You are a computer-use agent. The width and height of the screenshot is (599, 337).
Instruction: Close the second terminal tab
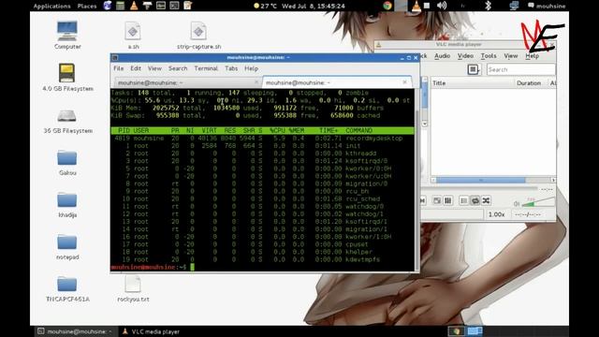(x=404, y=82)
